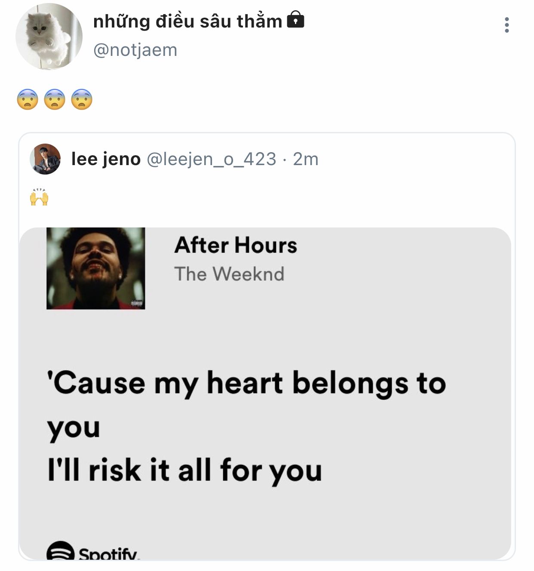Click the "2m" timestamp of quoted tweet
534x571 pixels.
[305, 159]
